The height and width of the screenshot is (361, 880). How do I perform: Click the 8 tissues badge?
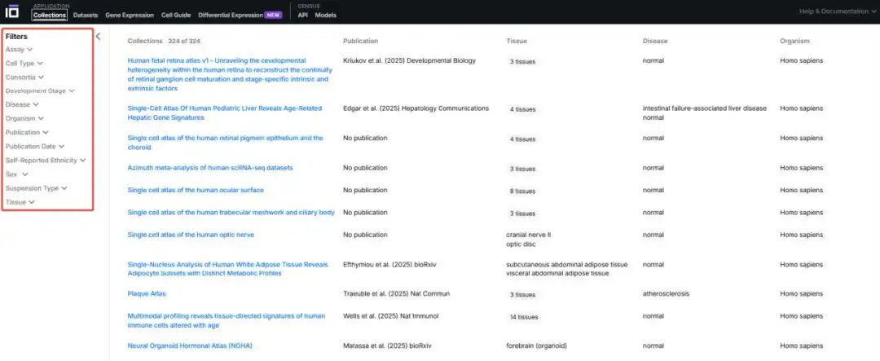pyautogui.click(x=521, y=192)
